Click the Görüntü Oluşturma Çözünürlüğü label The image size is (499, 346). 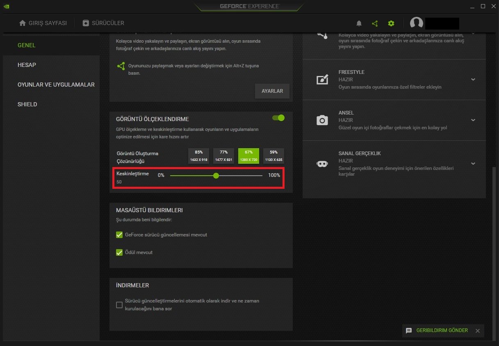[x=137, y=157]
